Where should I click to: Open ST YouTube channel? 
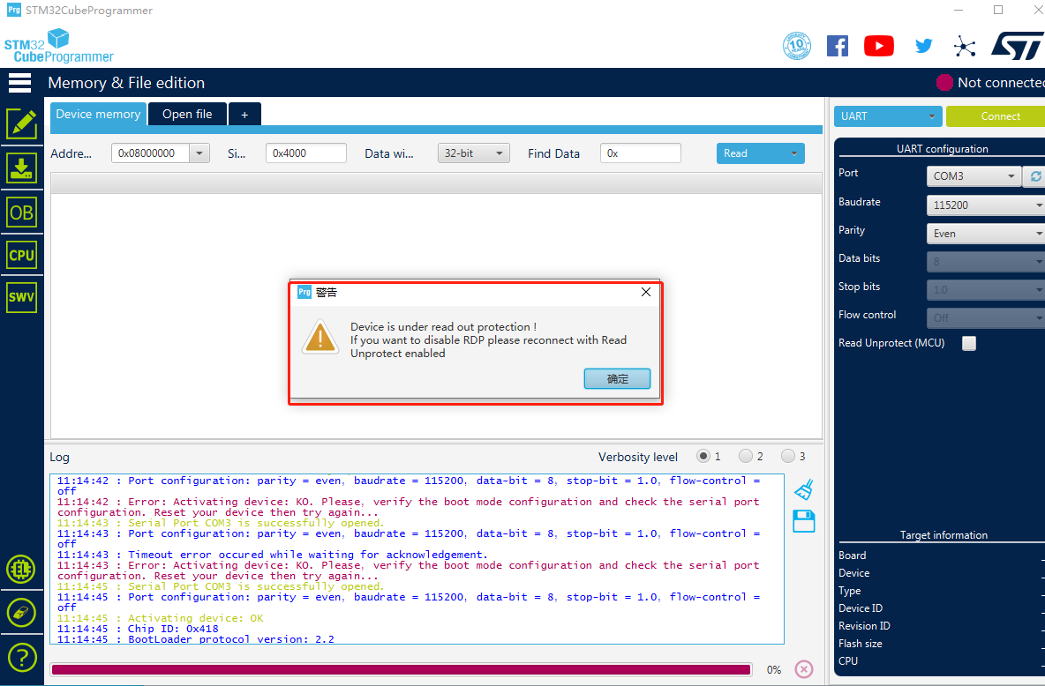(879, 46)
